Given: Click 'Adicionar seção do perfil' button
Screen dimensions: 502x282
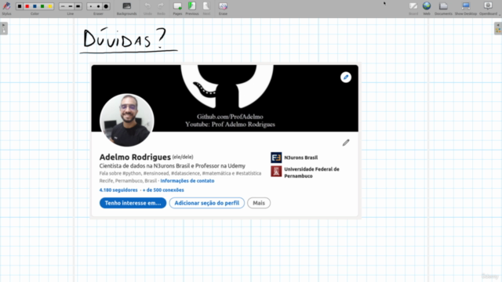Looking at the screenshot, I should pyautogui.click(x=207, y=203).
